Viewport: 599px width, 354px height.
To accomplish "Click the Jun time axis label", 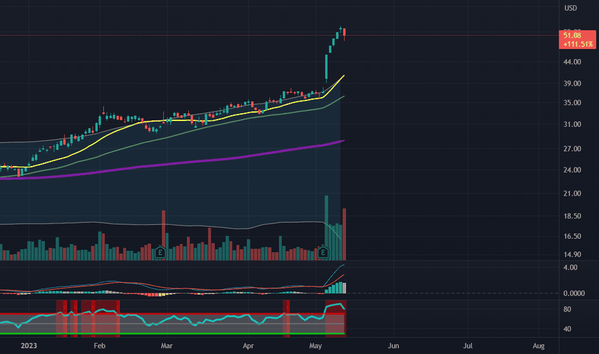I will 393,346.
